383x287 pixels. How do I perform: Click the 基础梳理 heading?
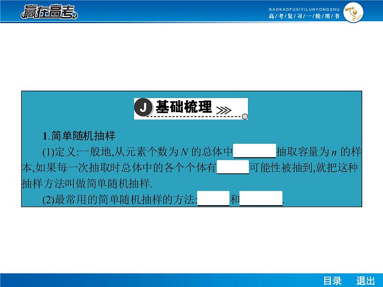click(x=184, y=107)
